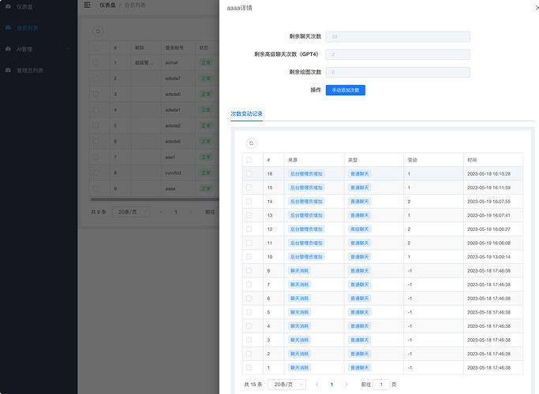Click the 登录账号 column header in member list
This screenshot has width=539, height=394.
click(174, 48)
